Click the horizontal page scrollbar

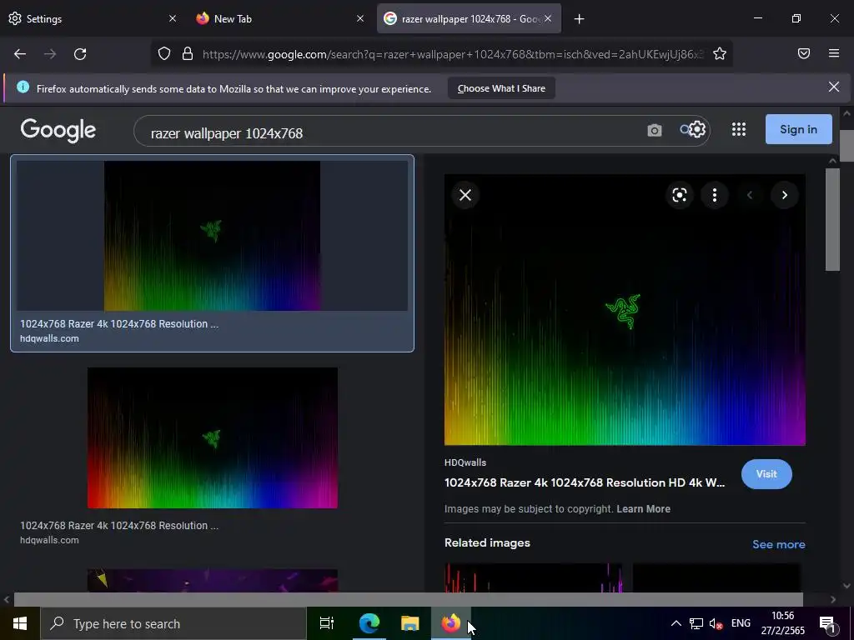coord(409,599)
